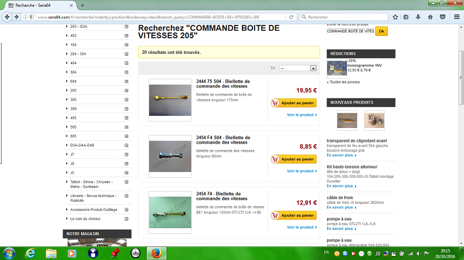The height and width of the screenshot is (260, 464).
Task: Open the gold biellette 175mm product thumbnail
Action: pos(170,100)
